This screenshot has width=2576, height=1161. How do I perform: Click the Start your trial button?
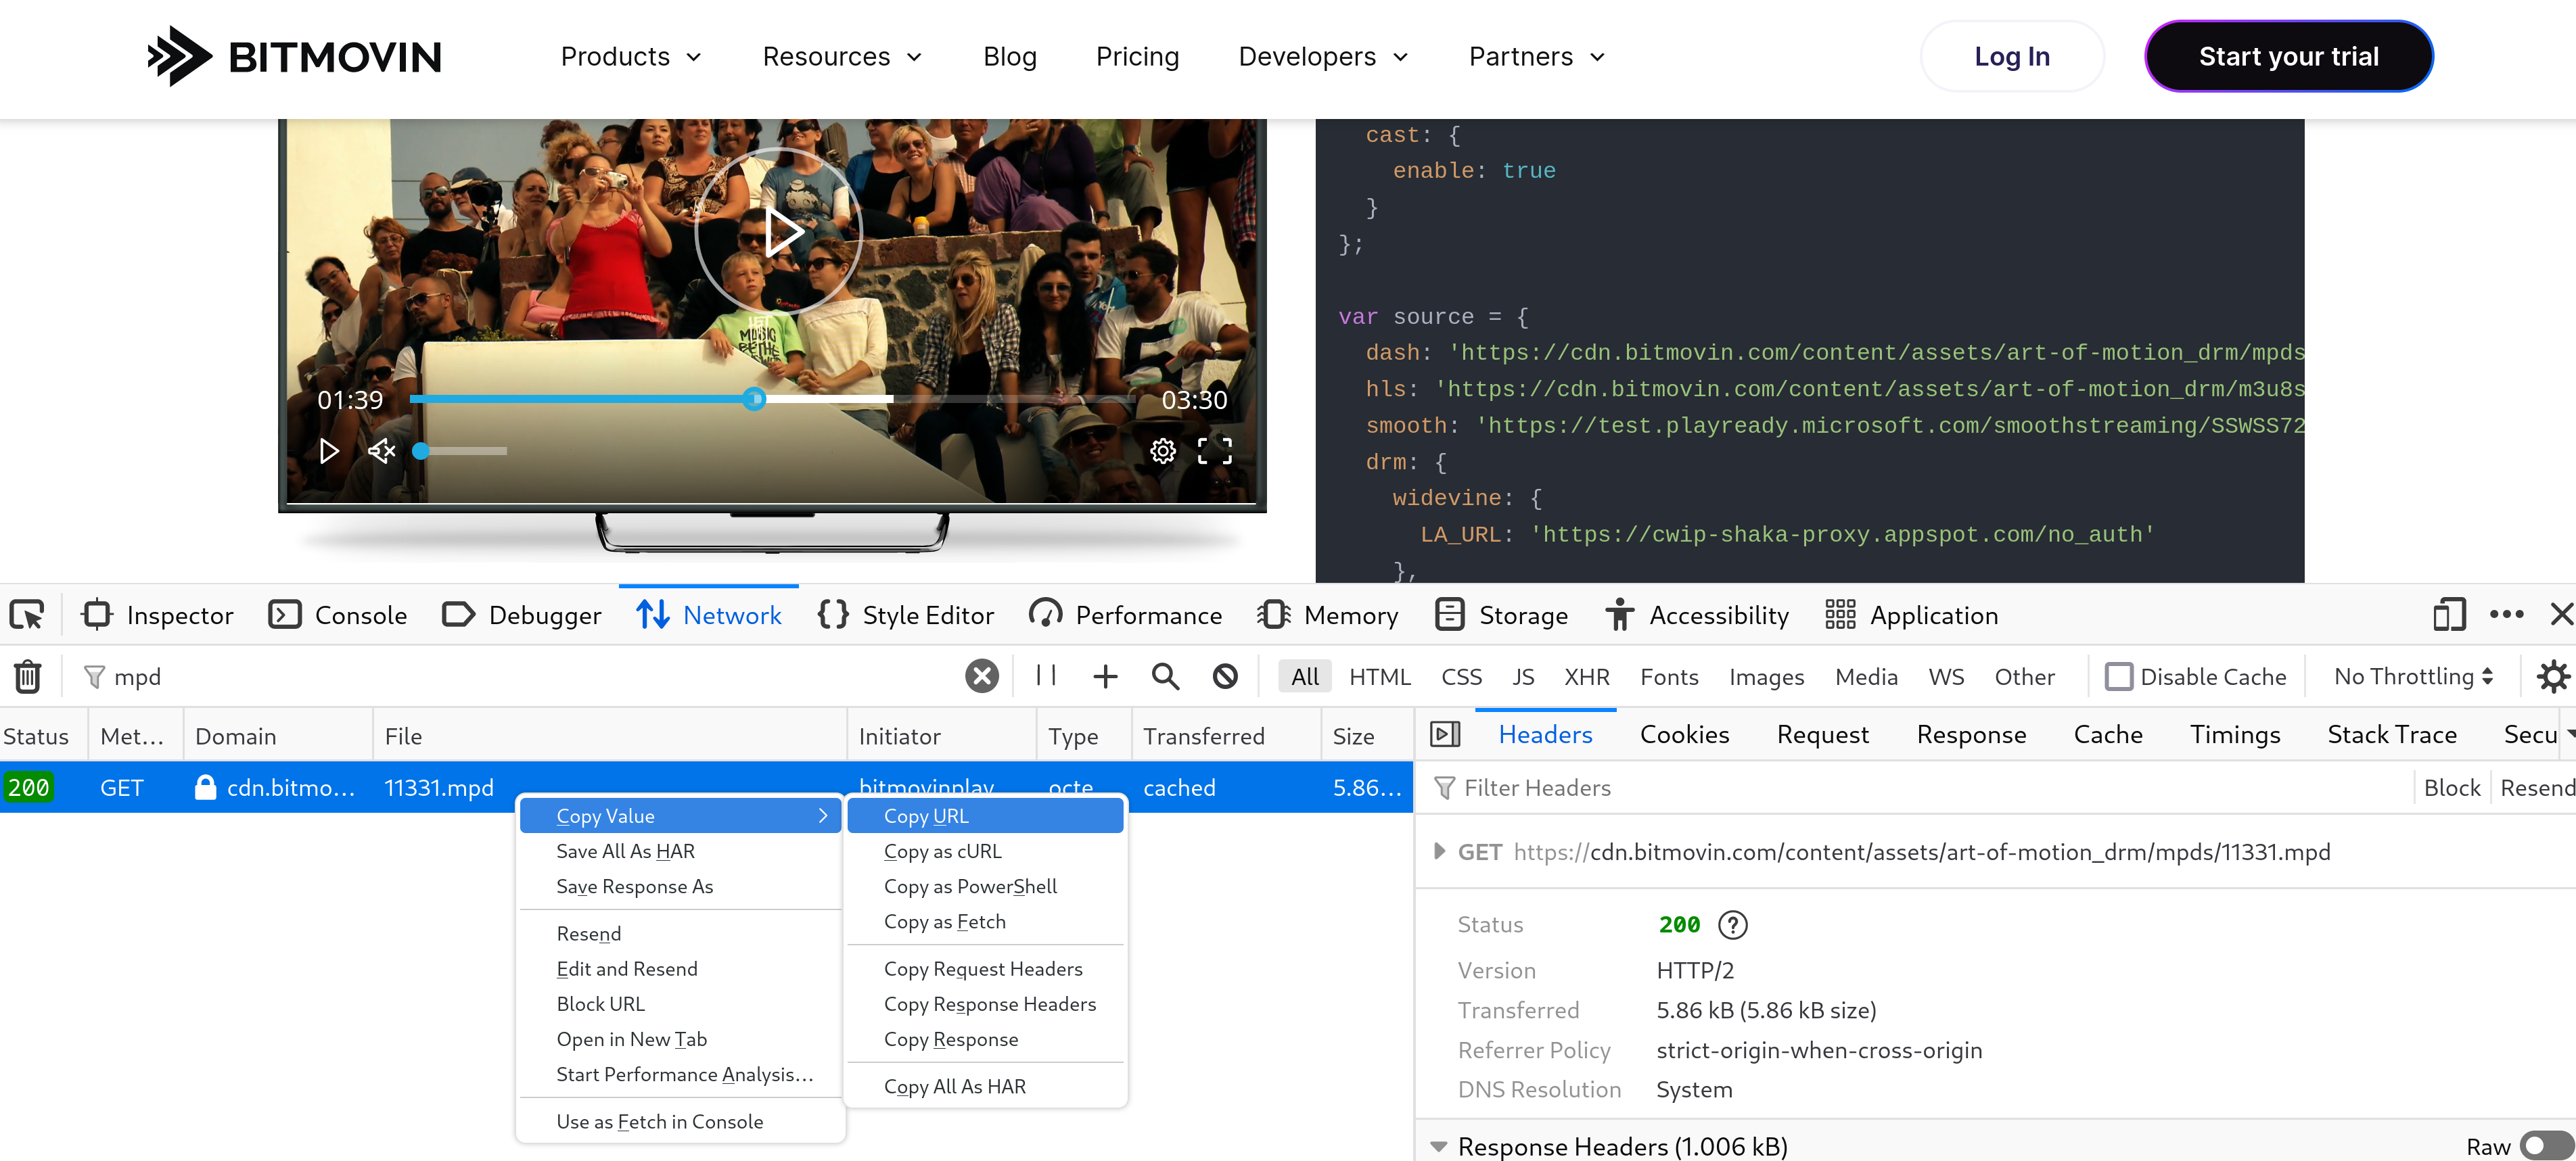(2288, 57)
